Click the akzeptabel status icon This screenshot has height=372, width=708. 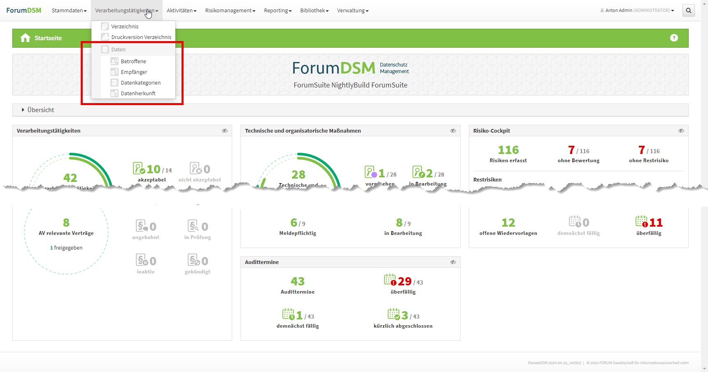(x=139, y=168)
